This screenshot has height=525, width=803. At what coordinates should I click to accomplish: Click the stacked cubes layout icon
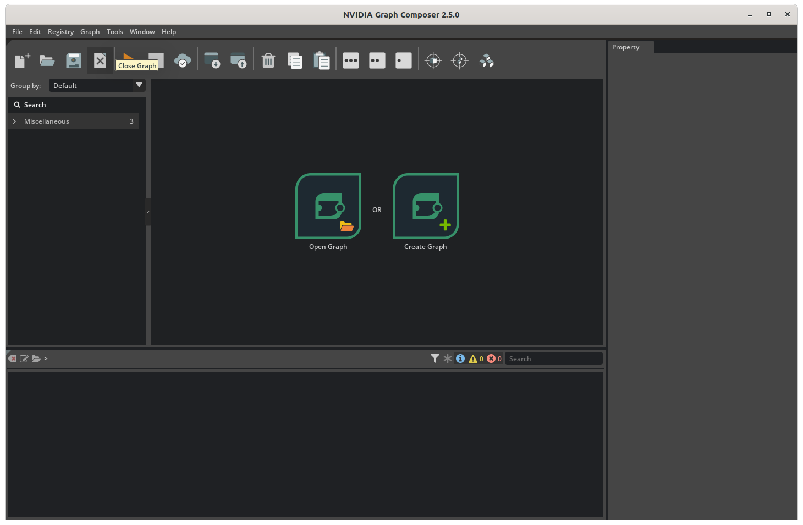[487, 60]
